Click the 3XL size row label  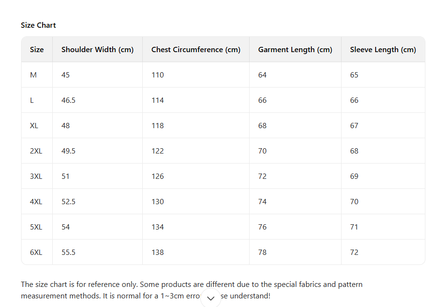click(x=36, y=176)
